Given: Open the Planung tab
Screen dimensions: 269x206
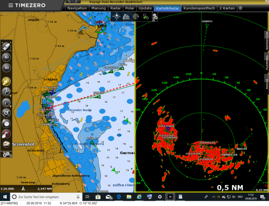Looking at the screenshot, I should click(99, 8).
